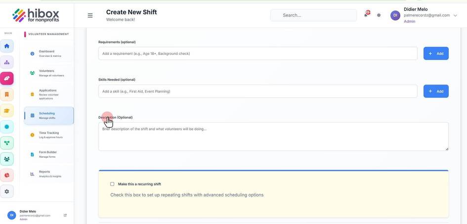Open the home icon in left rail
The width and height of the screenshot is (467, 224).
point(7,46)
